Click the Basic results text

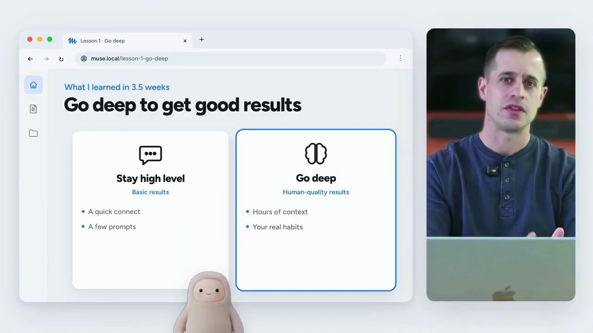click(x=151, y=192)
